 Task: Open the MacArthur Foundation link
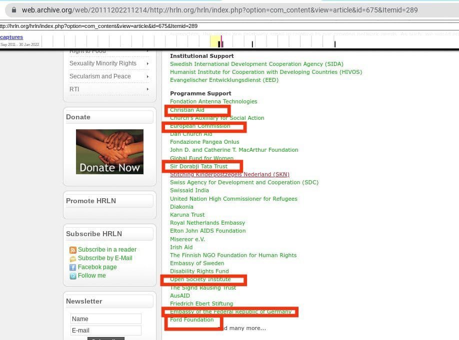coord(234,150)
